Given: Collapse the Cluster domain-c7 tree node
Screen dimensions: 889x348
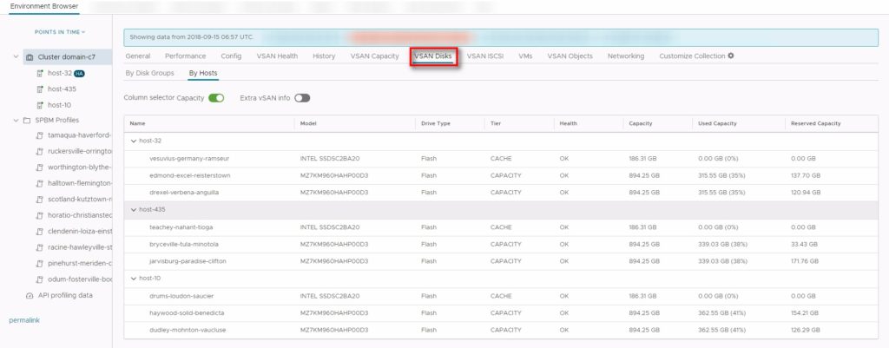Looking at the screenshot, I should tap(16, 57).
